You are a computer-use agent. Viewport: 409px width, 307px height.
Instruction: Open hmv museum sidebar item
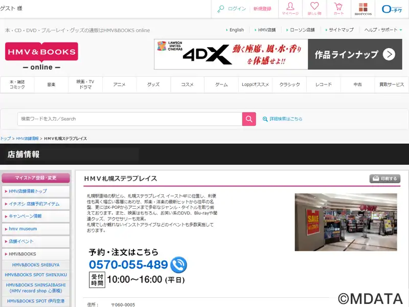(36, 229)
